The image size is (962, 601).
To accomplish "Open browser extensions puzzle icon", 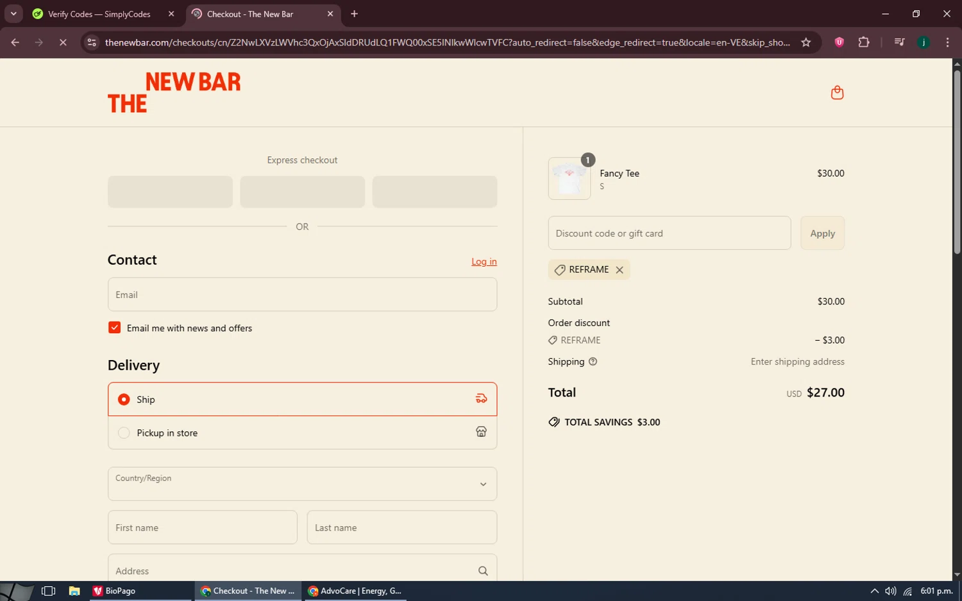I will [864, 42].
